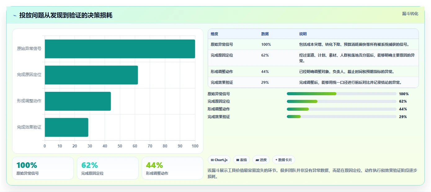Click the 100% value beside the progress bar
Image resolution: width=431 pixels, height=192 pixels.
coord(404,94)
